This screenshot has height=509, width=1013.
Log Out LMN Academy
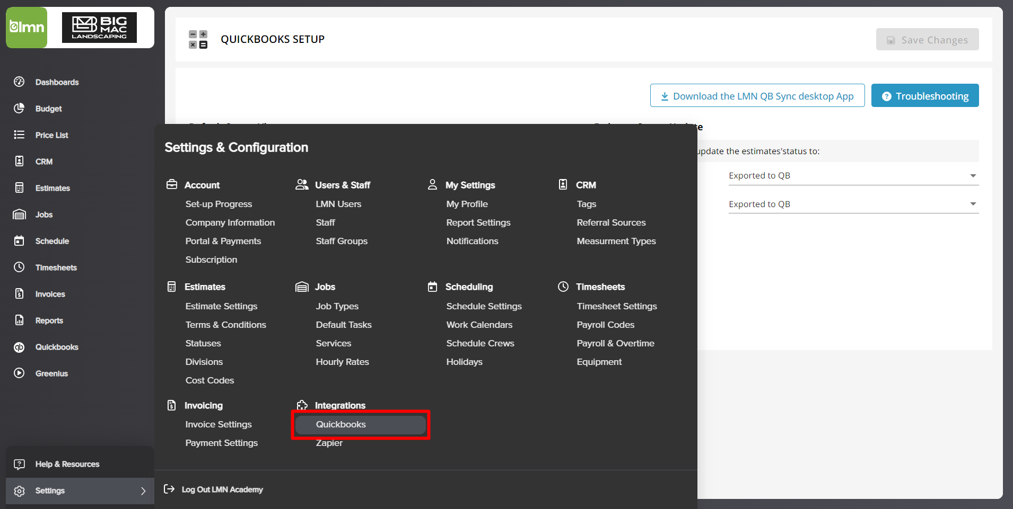[x=222, y=489]
